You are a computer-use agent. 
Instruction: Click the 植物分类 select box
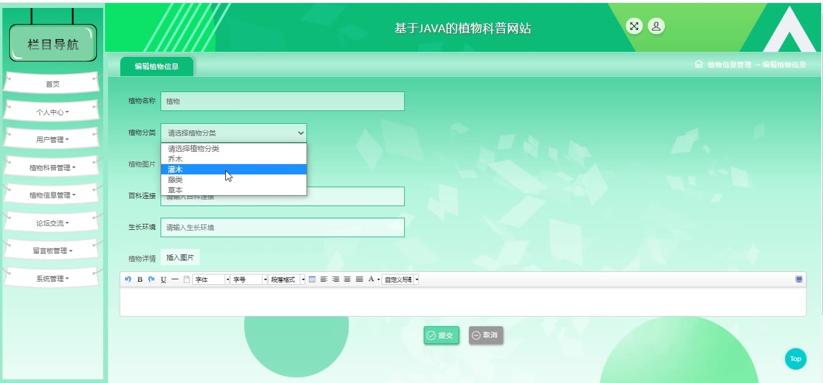(234, 133)
